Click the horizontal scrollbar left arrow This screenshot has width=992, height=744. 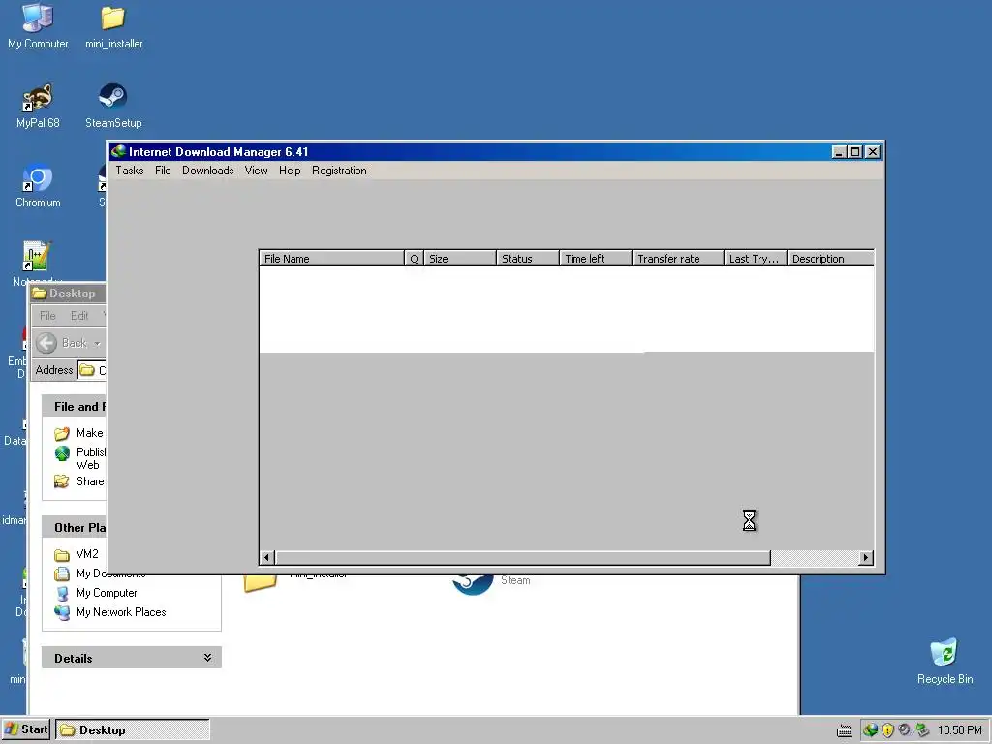tap(267, 557)
